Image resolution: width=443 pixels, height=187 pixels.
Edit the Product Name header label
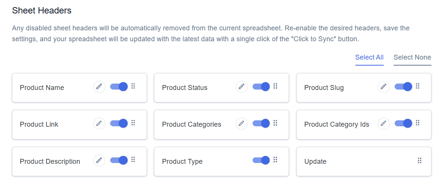pos(99,87)
